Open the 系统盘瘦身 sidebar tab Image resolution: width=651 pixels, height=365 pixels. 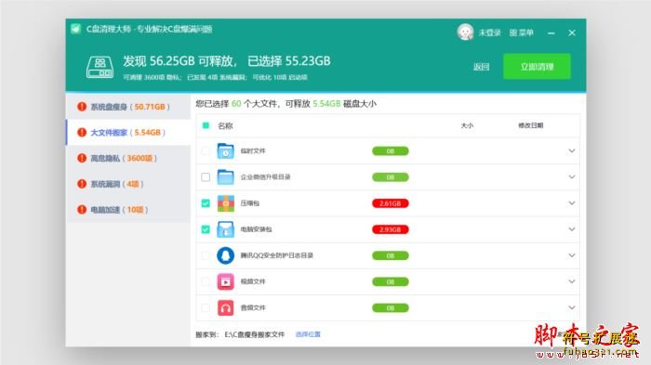pos(128,107)
